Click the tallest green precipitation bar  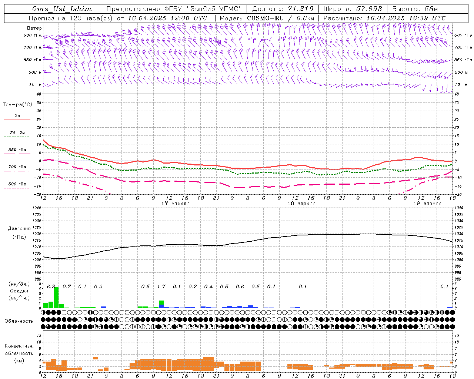pos(56,297)
